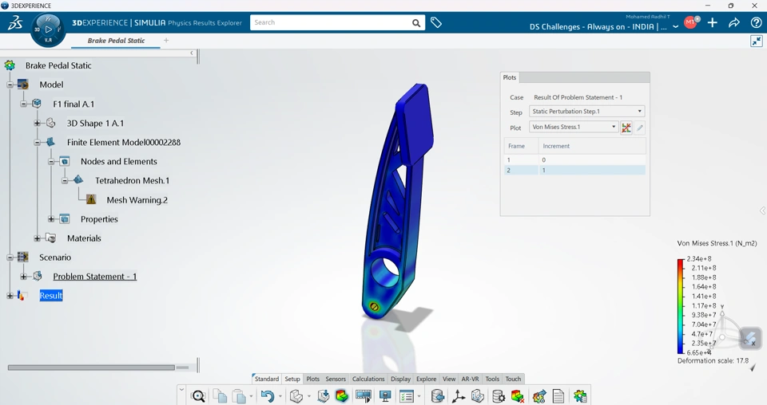Expand the bottom toolbar chevron at the left end
This screenshot has height=405, width=767.
(181, 389)
